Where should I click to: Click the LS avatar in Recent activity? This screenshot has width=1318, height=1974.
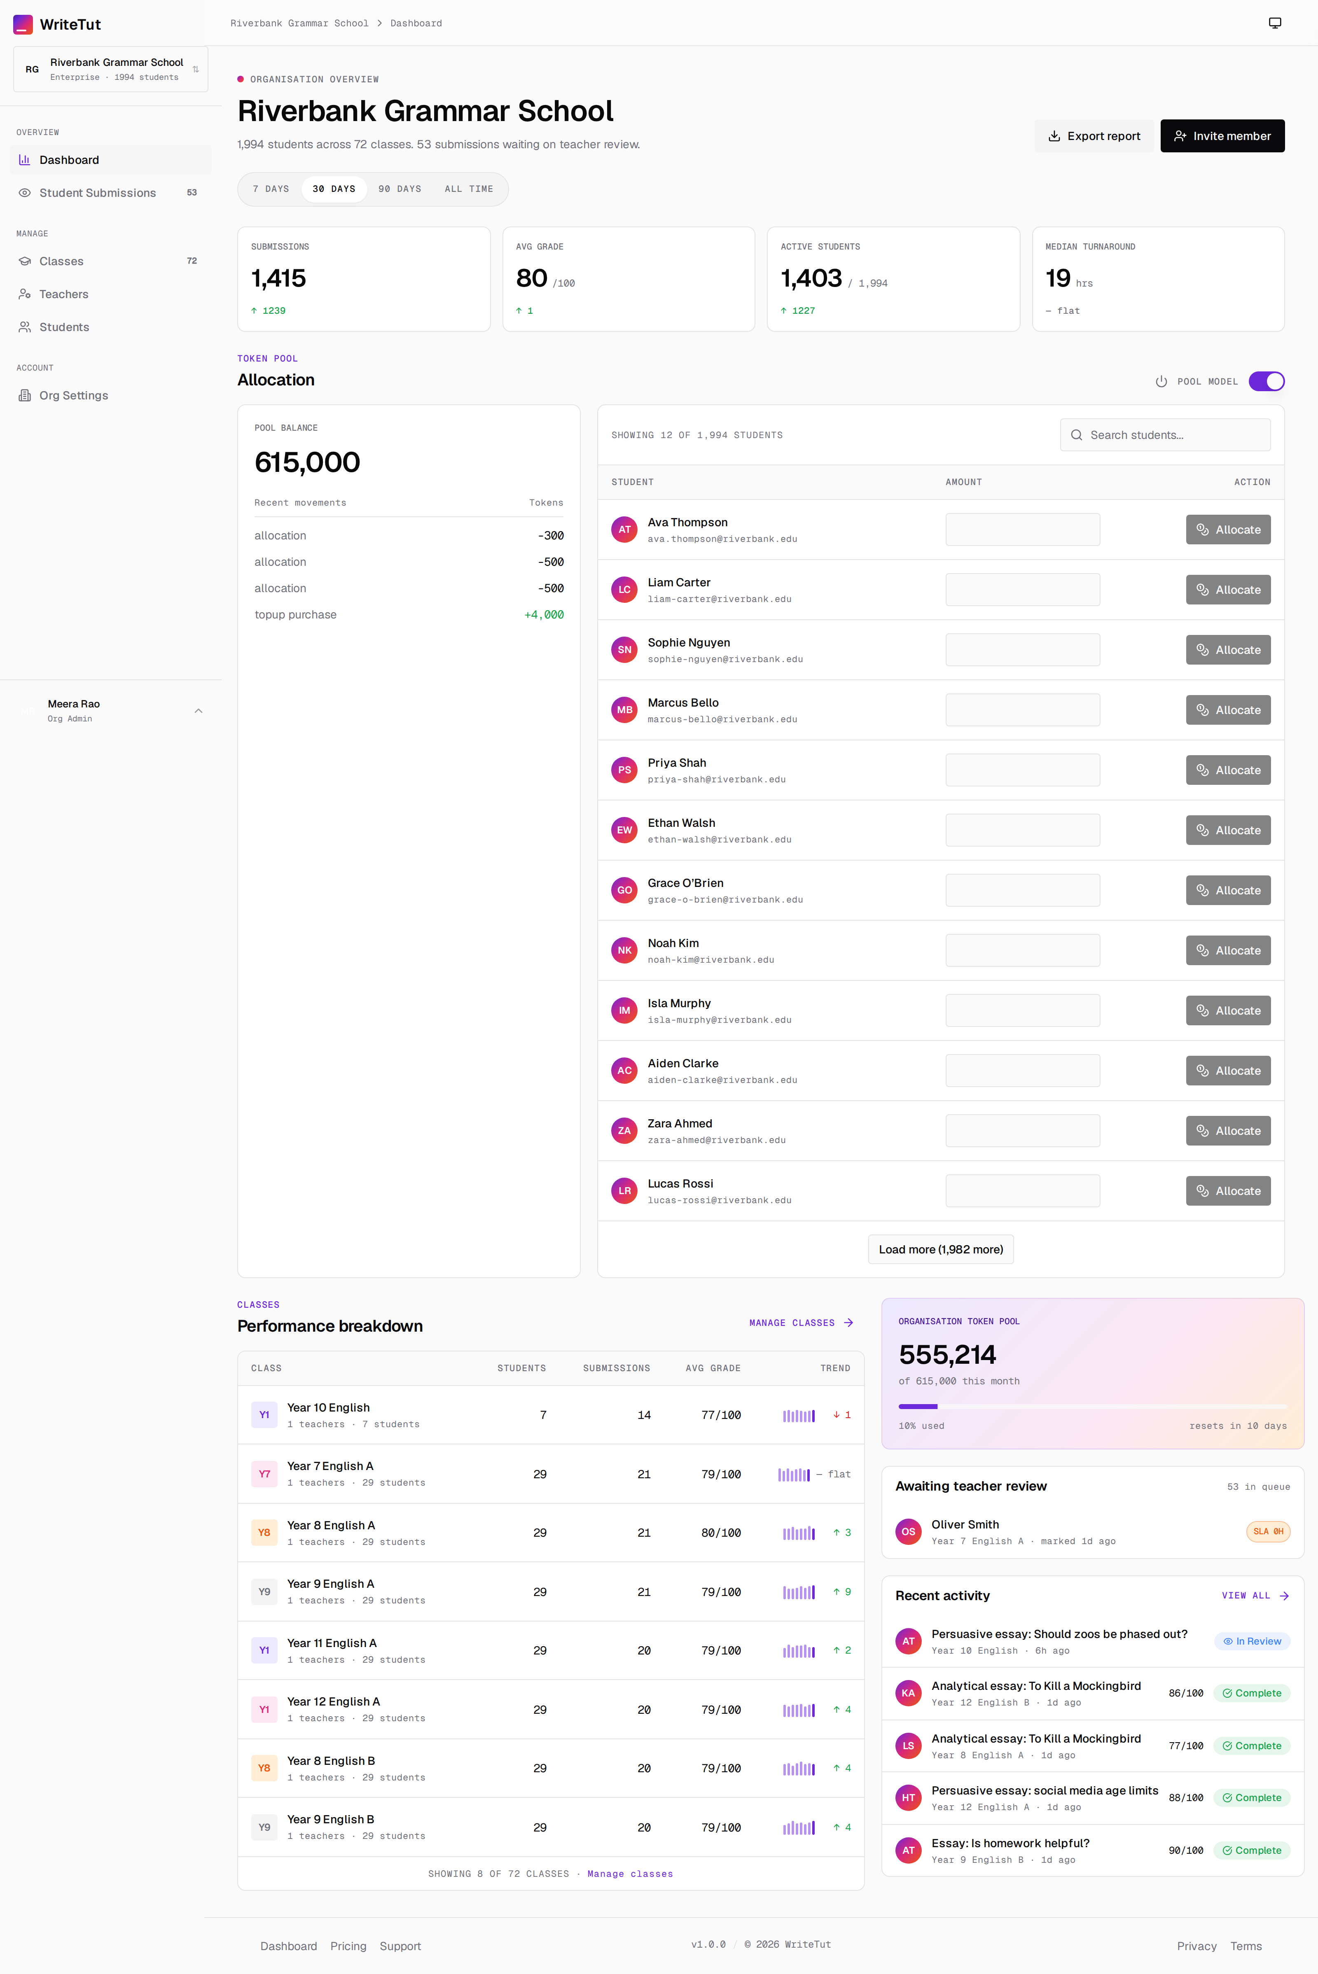click(909, 1745)
